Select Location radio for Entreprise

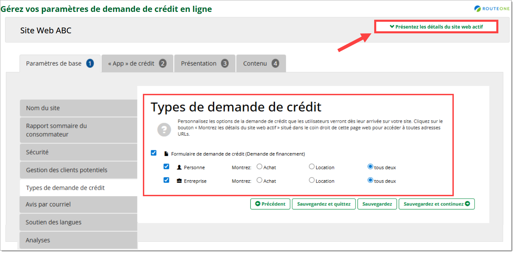coord(312,180)
